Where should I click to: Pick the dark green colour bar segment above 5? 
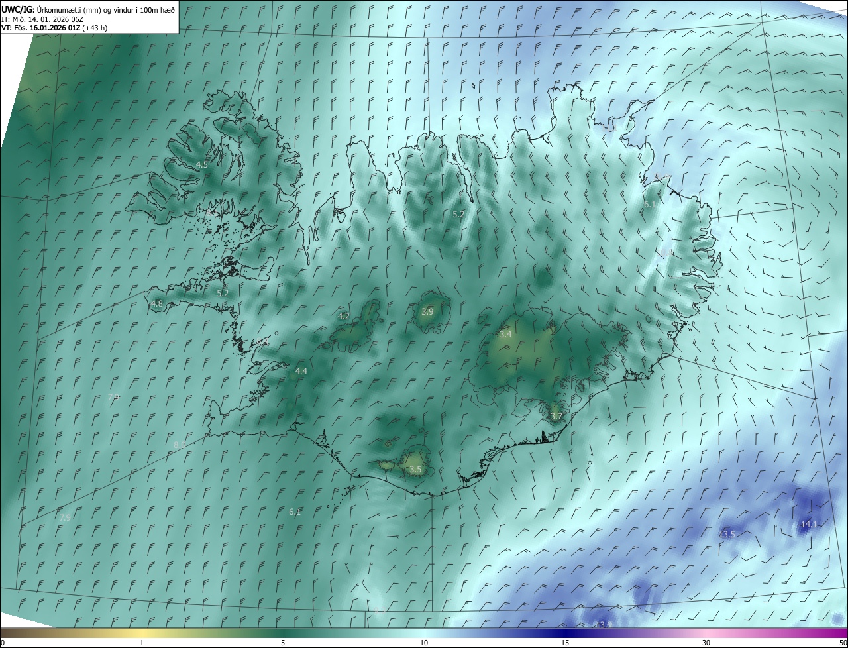[x=283, y=633]
